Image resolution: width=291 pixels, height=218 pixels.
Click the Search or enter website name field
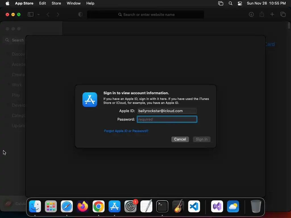(x=145, y=14)
